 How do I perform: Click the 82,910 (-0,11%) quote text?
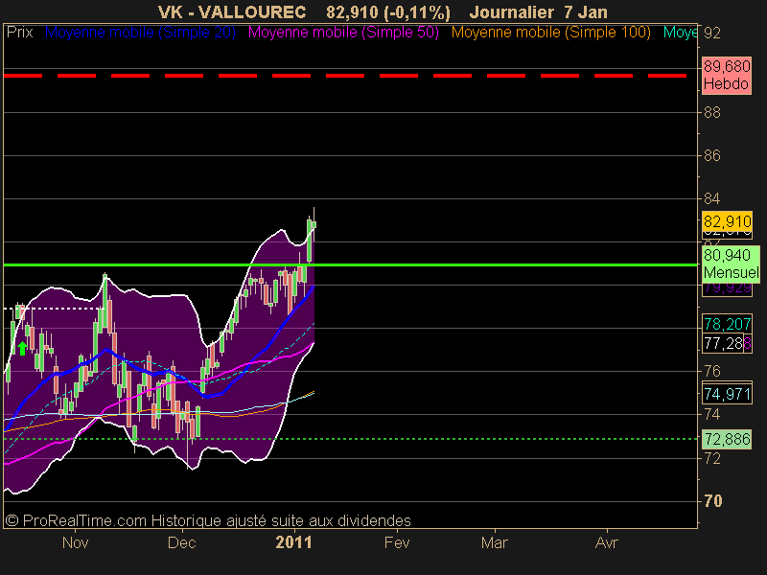pos(388,12)
